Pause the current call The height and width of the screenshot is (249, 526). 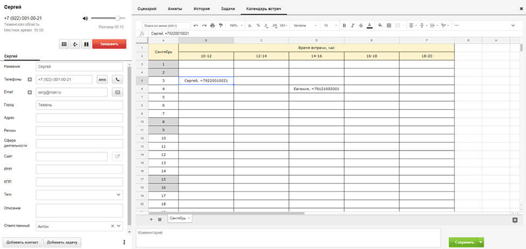[86, 45]
